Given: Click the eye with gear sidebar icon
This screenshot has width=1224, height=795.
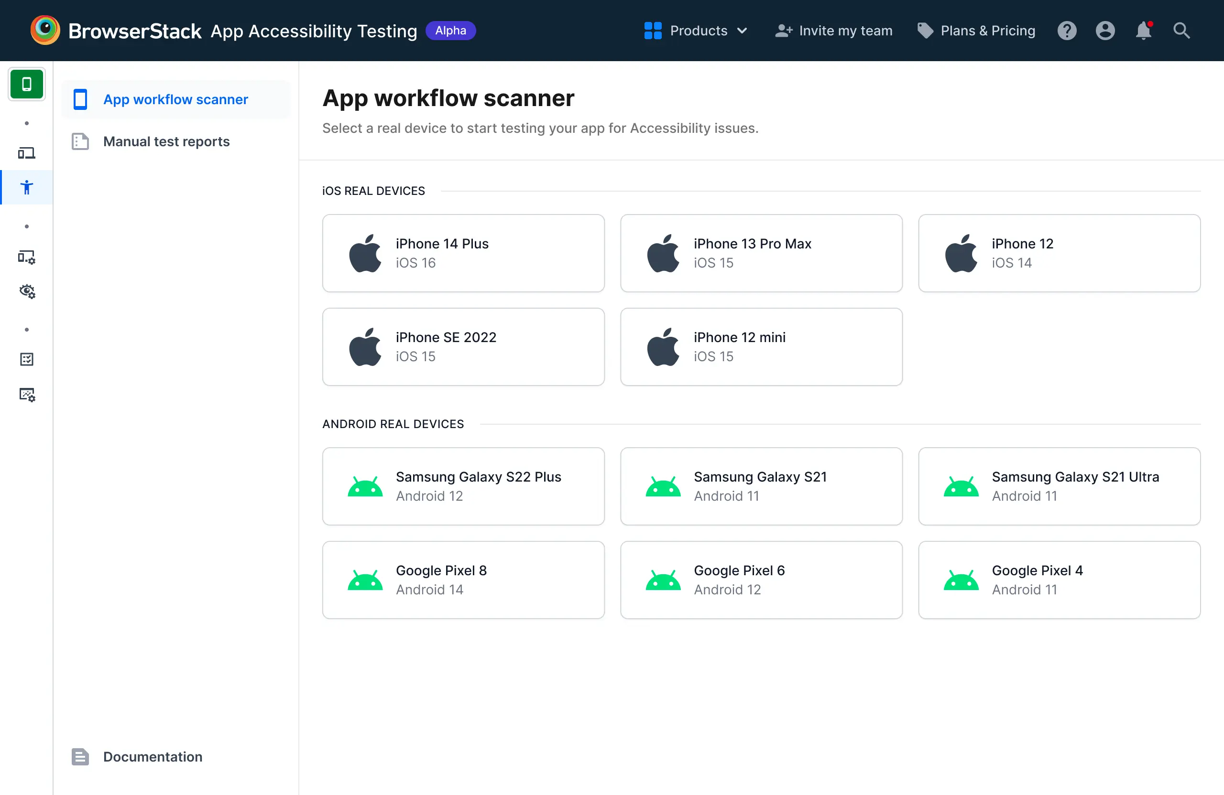Looking at the screenshot, I should point(27,291).
